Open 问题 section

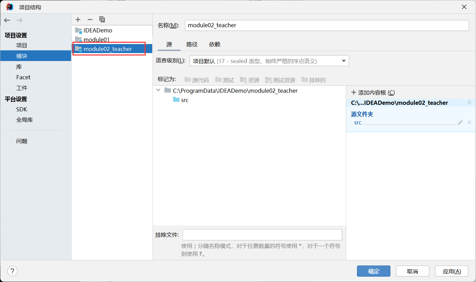tap(22, 141)
